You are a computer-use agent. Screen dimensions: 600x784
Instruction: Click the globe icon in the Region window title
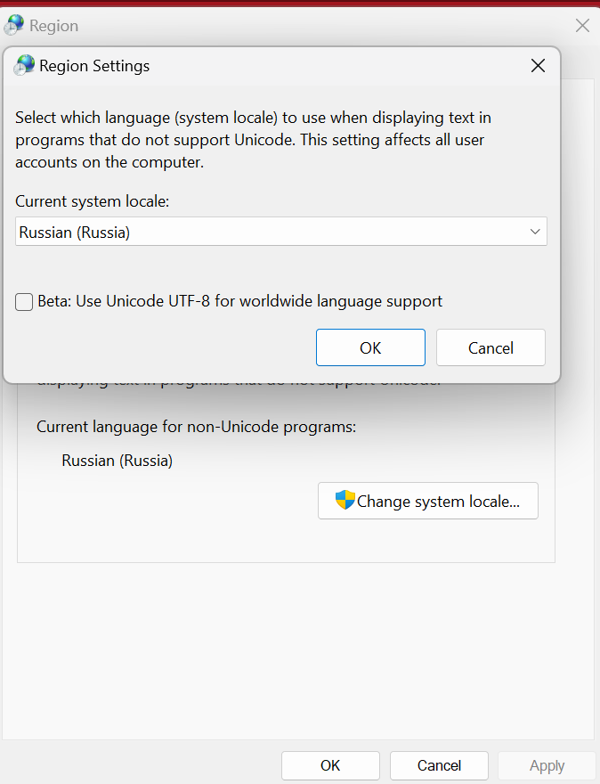click(14, 25)
